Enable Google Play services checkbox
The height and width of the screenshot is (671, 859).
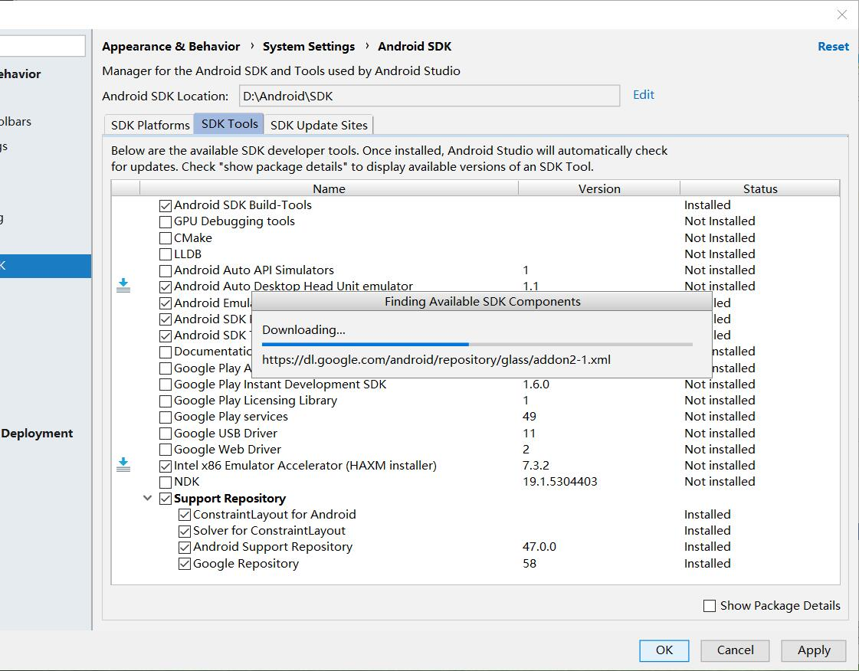pos(166,417)
